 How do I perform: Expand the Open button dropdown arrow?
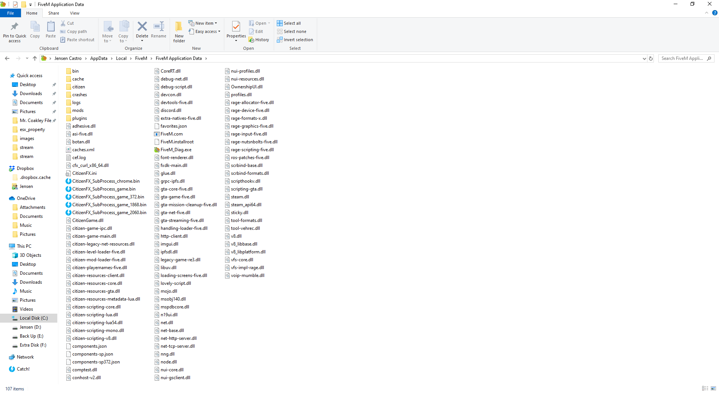[269, 23]
